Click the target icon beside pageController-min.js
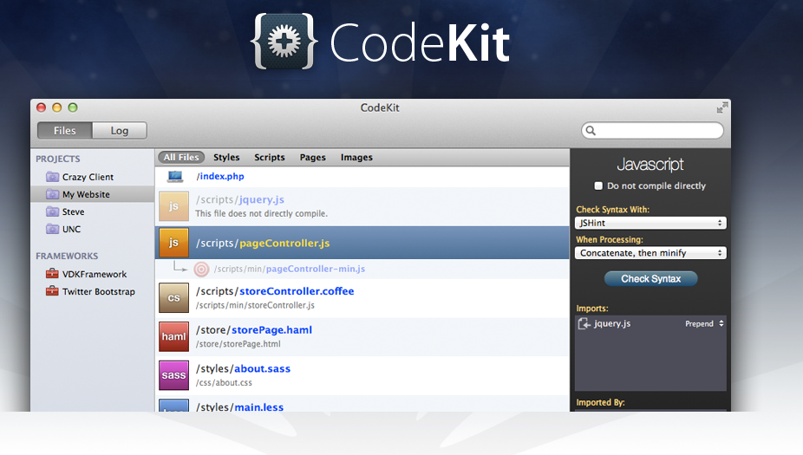The height and width of the screenshot is (455, 803). tap(201, 269)
